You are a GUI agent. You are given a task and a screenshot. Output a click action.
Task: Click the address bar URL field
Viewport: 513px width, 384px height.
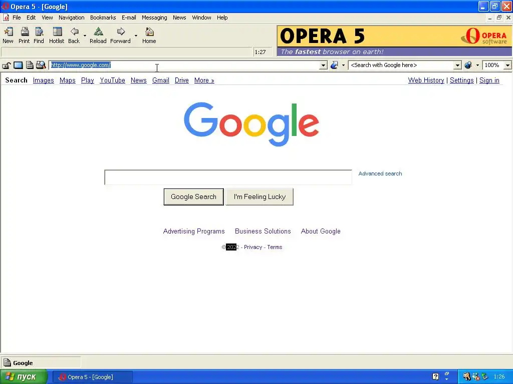(x=184, y=65)
